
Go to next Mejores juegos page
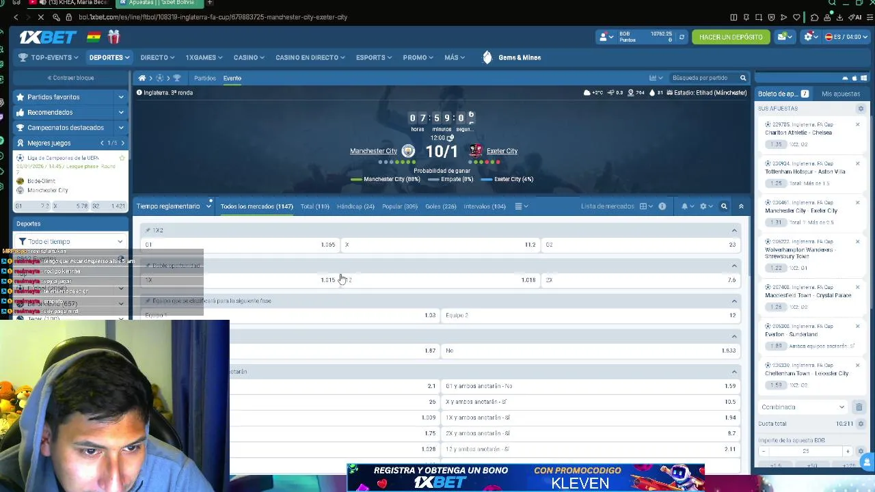click(x=122, y=143)
